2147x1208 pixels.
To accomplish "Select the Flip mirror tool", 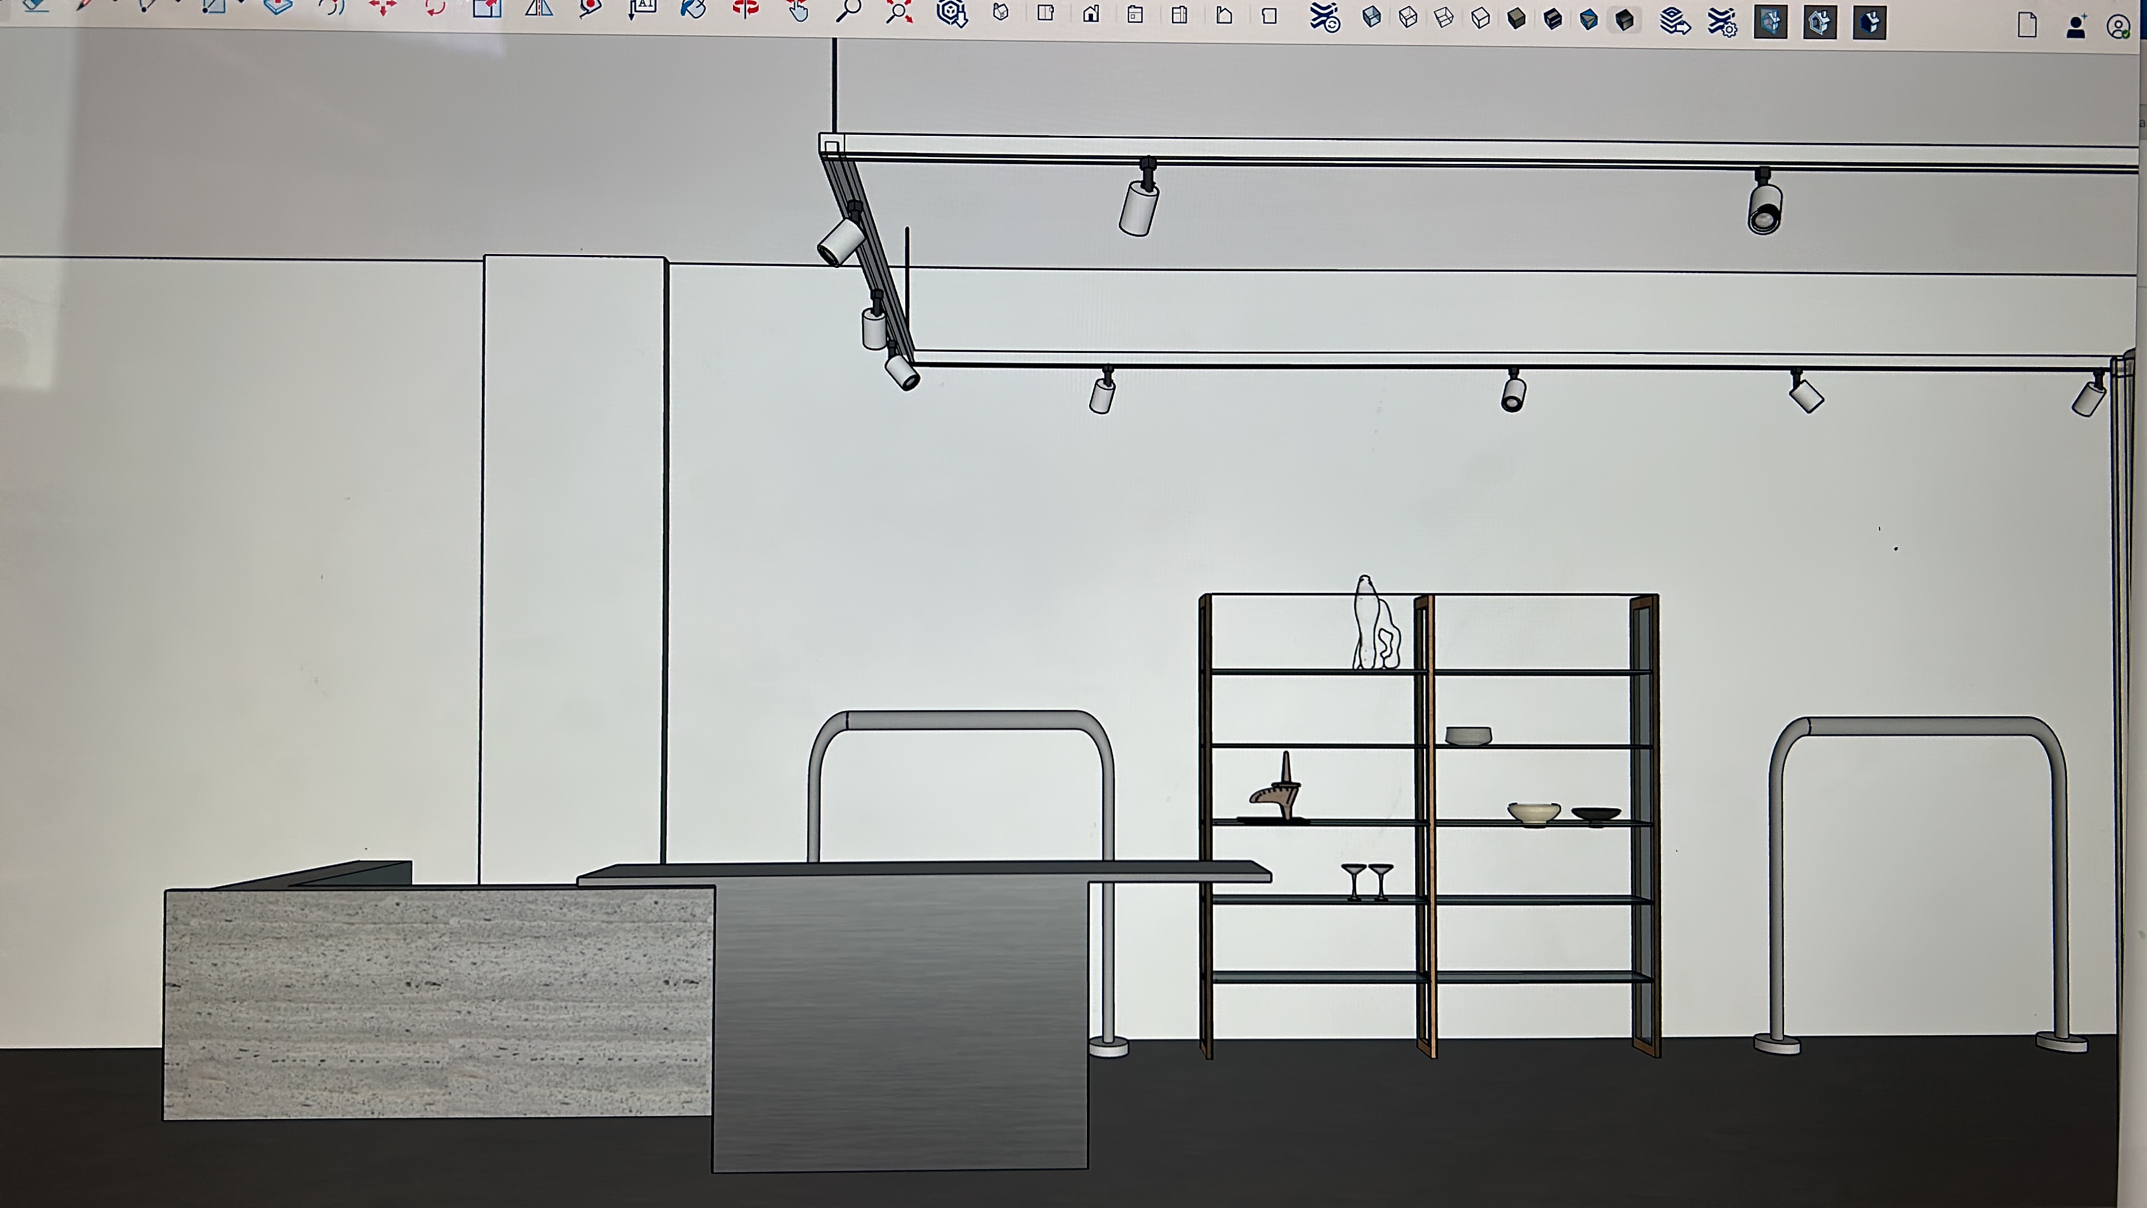I will 538,8.
